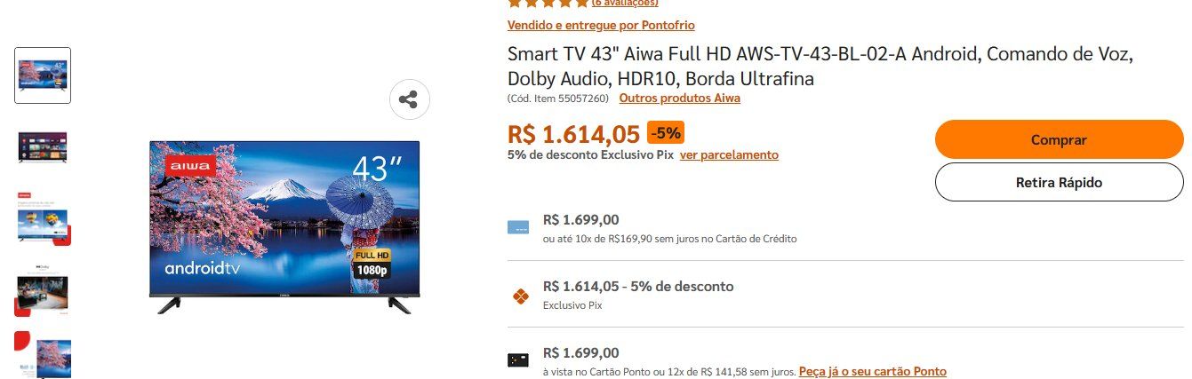Select the third product thumbnail
1192x379 pixels.
(x=43, y=217)
